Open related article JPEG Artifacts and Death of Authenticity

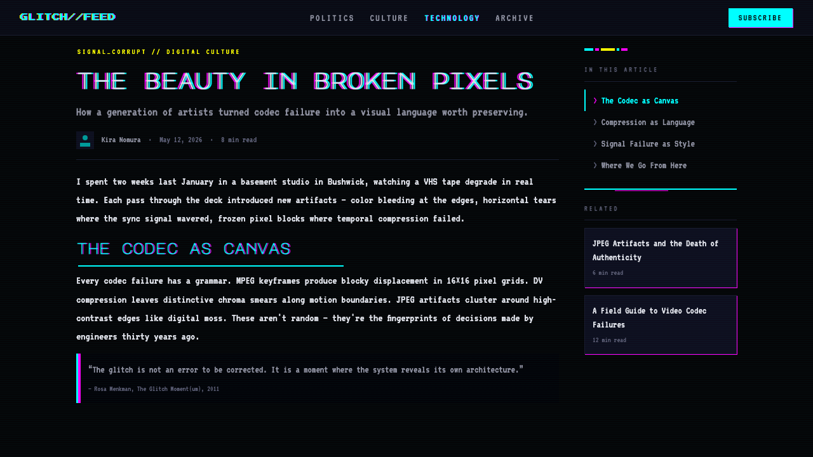point(661,258)
